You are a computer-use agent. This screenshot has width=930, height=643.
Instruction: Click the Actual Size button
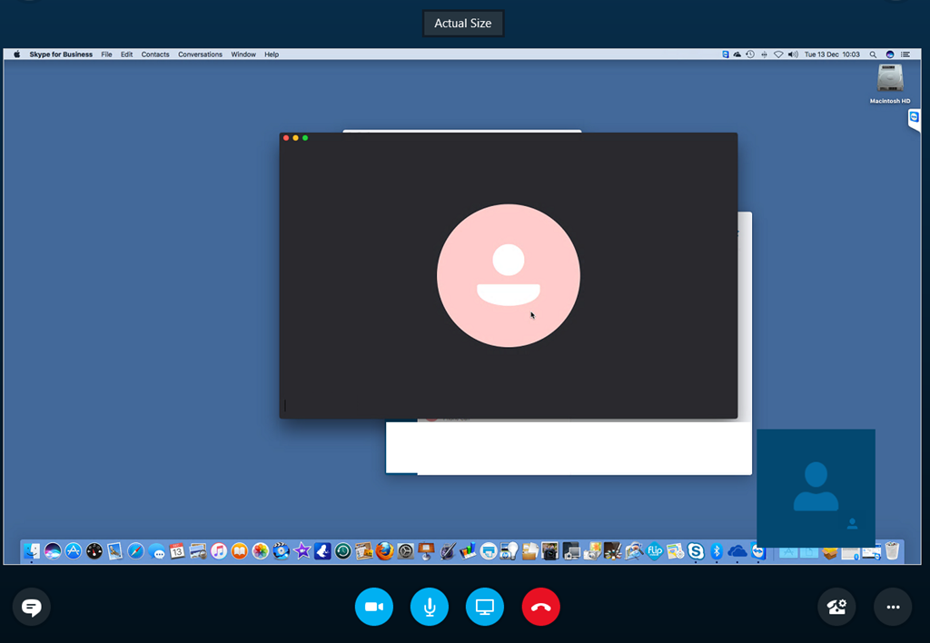[x=462, y=24]
